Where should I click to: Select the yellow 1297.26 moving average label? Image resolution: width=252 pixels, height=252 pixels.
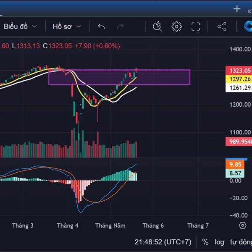[x=239, y=79]
